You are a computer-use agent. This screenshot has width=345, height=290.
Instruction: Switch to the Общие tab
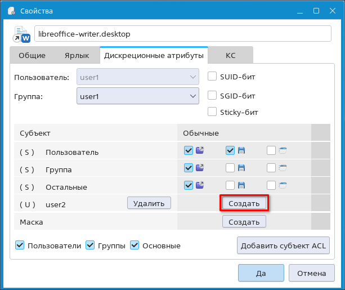[x=32, y=56]
